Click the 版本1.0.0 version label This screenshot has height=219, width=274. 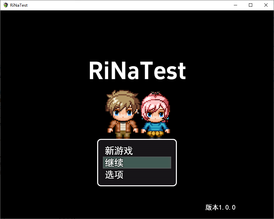click(x=220, y=207)
